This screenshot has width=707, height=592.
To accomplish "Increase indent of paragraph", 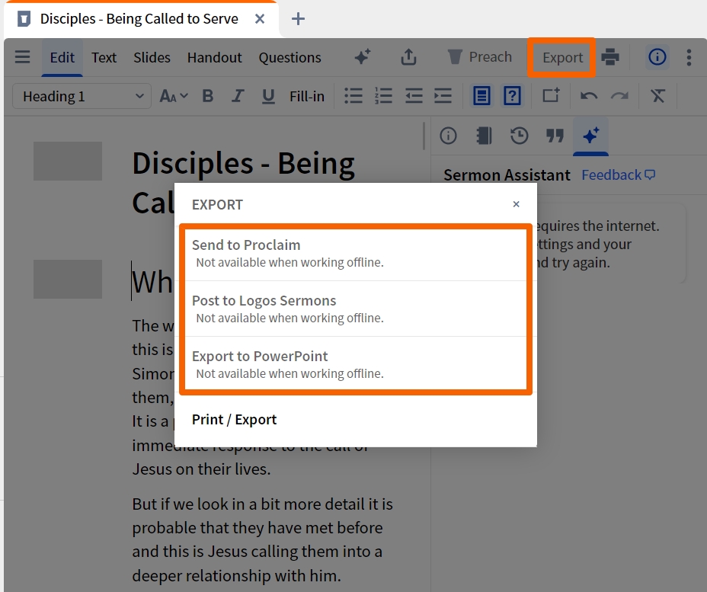I will pos(443,96).
